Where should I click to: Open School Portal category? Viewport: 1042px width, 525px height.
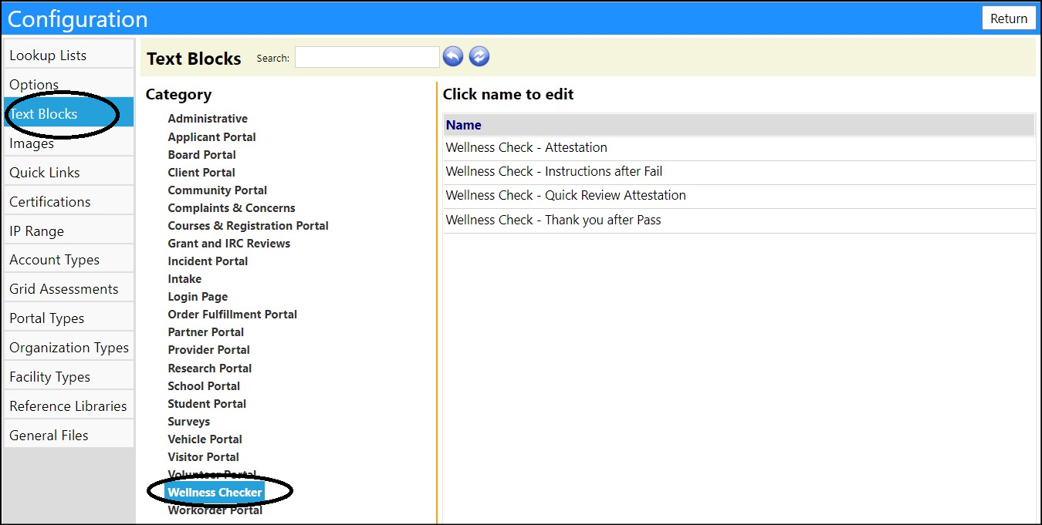pos(204,385)
